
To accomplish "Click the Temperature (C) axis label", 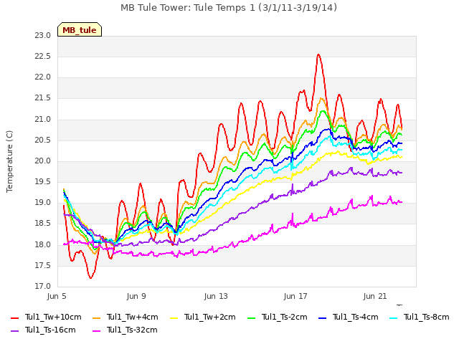I will [9, 161].
